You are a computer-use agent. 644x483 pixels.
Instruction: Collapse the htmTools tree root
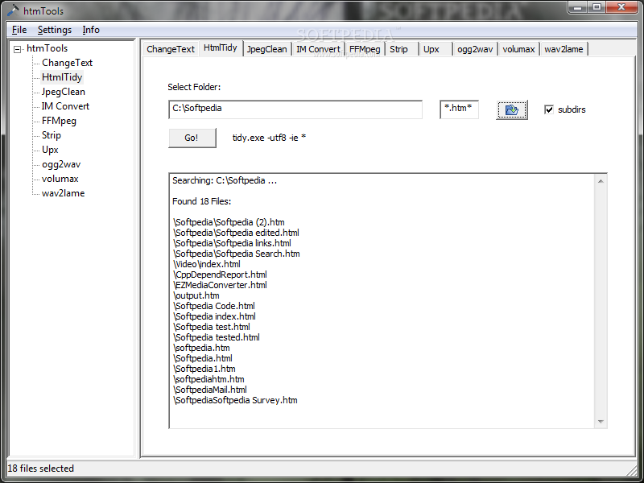coord(17,49)
